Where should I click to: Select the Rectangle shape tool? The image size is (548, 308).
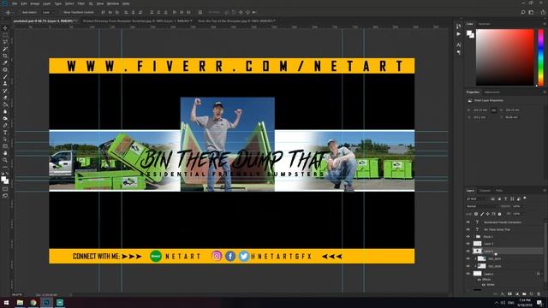(5, 146)
